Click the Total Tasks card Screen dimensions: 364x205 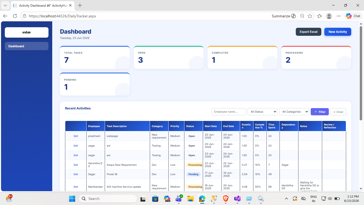(95, 57)
